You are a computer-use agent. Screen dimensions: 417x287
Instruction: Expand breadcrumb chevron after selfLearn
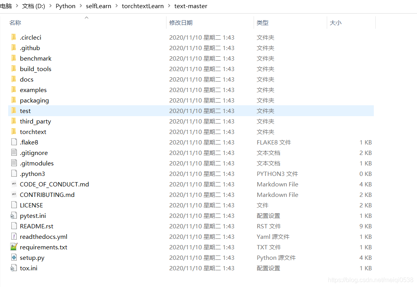tap(116, 5)
